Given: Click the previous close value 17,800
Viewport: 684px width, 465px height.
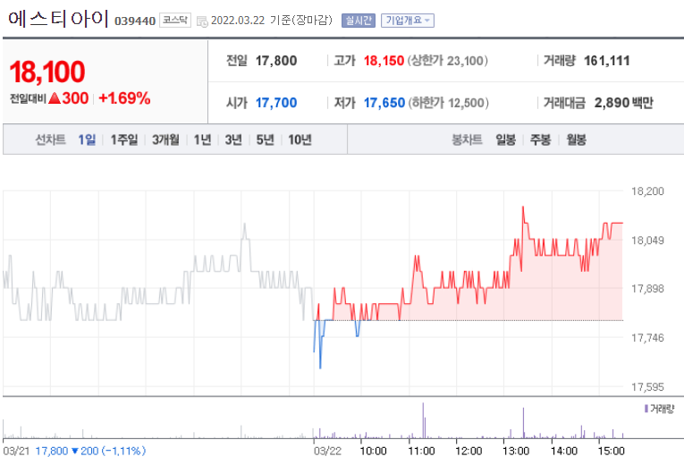Looking at the screenshot, I should (x=276, y=61).
